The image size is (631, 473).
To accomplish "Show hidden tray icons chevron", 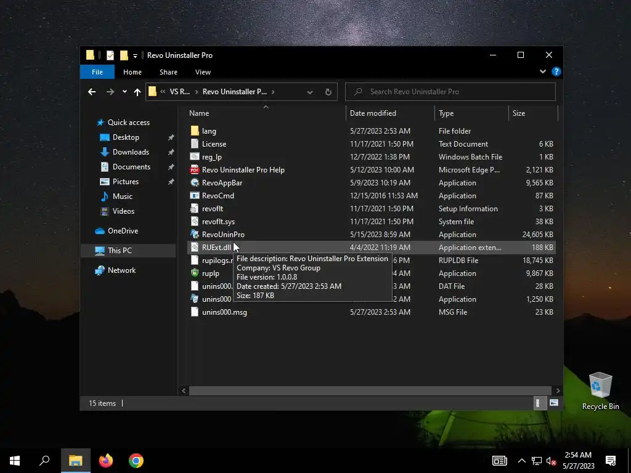I will (x=521, y=461).
